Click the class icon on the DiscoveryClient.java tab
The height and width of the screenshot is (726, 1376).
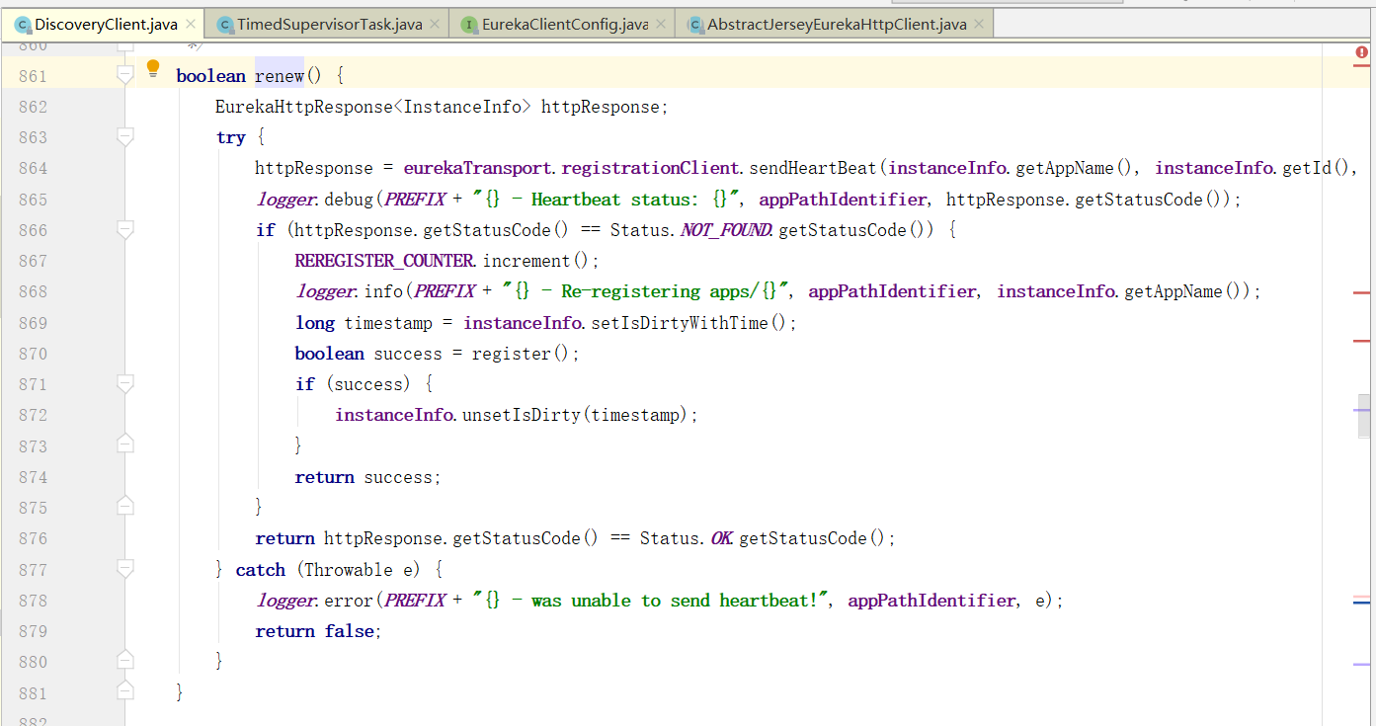coord(22,25)
